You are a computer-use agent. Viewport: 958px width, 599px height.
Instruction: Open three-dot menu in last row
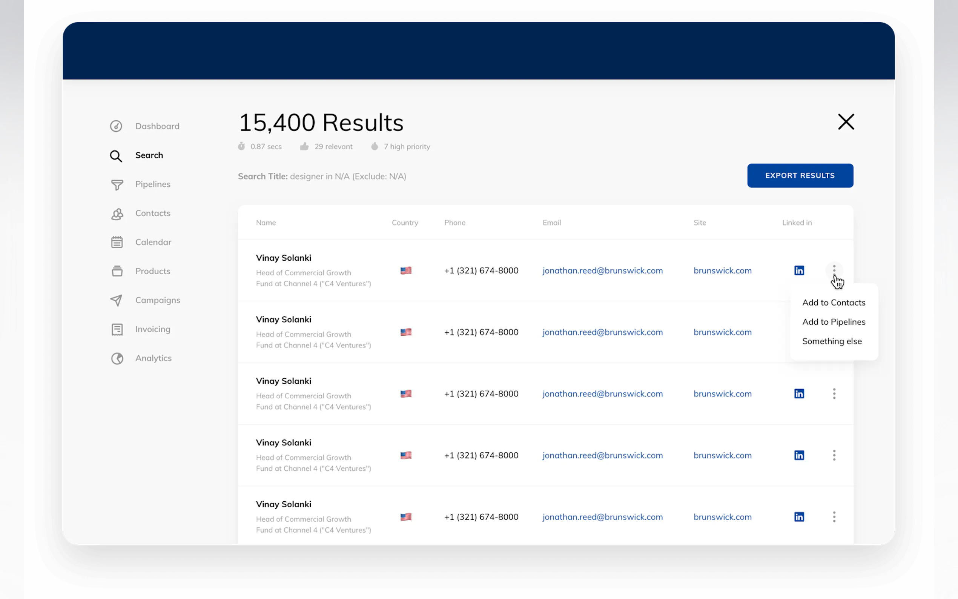[834, 517]
